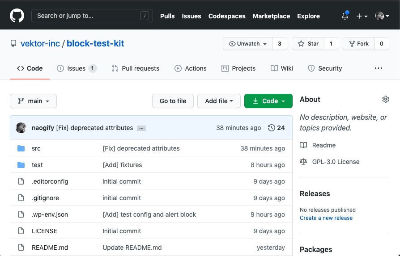Open the Releases heading
This screenshot has width=400, height=256.
coord(315,193)
